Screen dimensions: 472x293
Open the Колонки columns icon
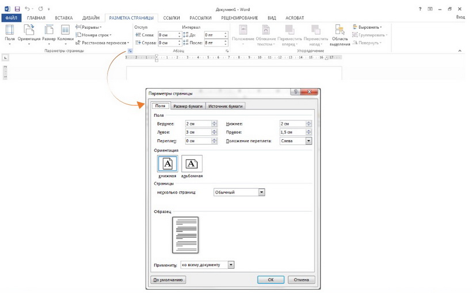coord(66,33)
